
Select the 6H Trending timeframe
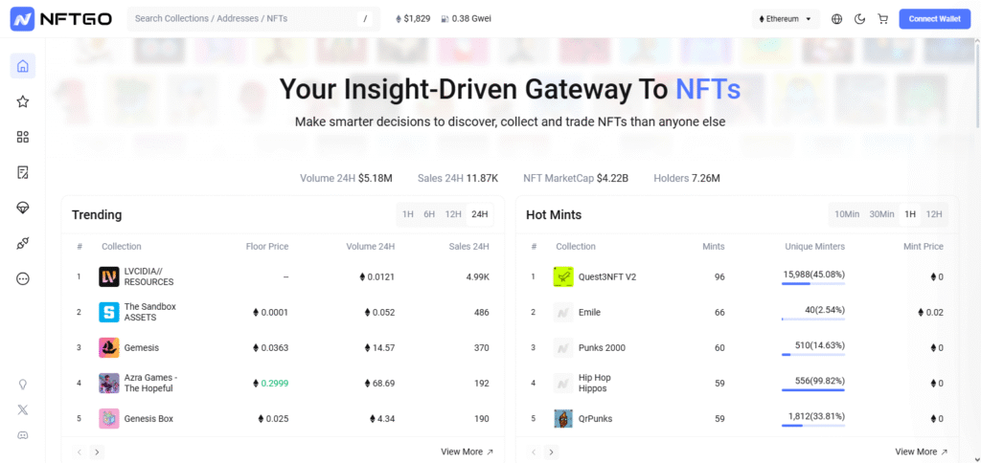click(x=429, y=214)
